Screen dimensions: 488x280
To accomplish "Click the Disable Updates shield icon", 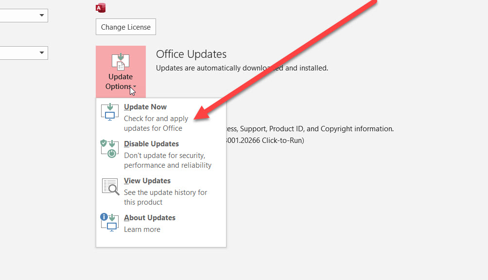I will [x=109, y=149].
